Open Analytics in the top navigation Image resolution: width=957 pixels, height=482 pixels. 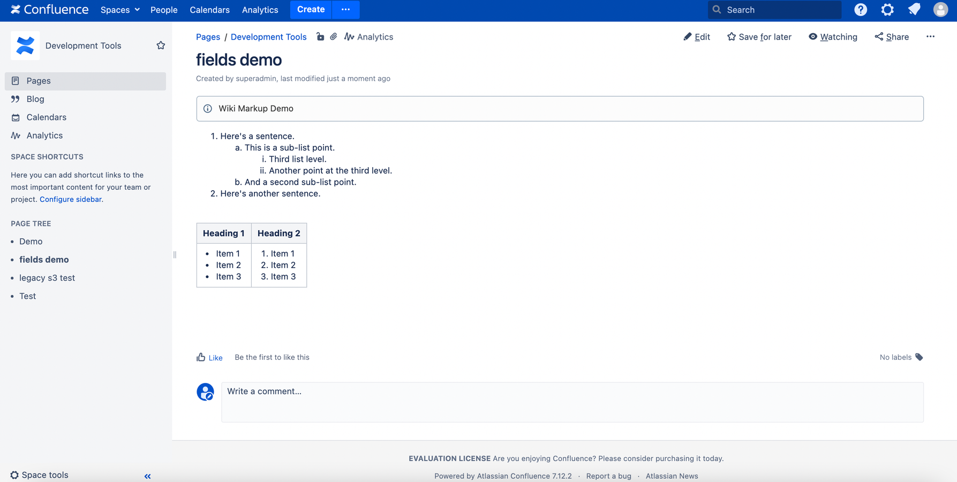click(260, 10)
